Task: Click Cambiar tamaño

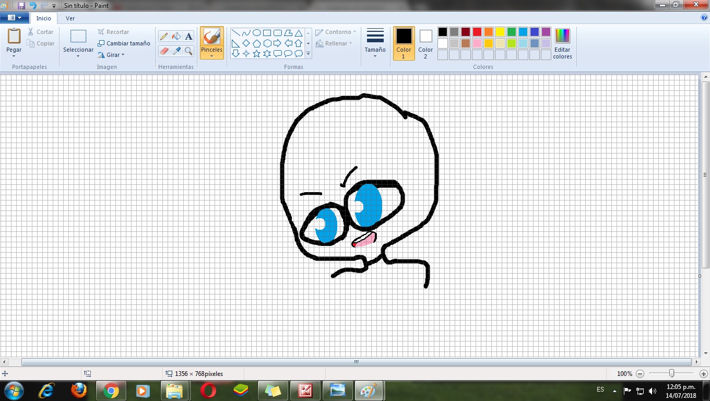Action: (124, 43)
